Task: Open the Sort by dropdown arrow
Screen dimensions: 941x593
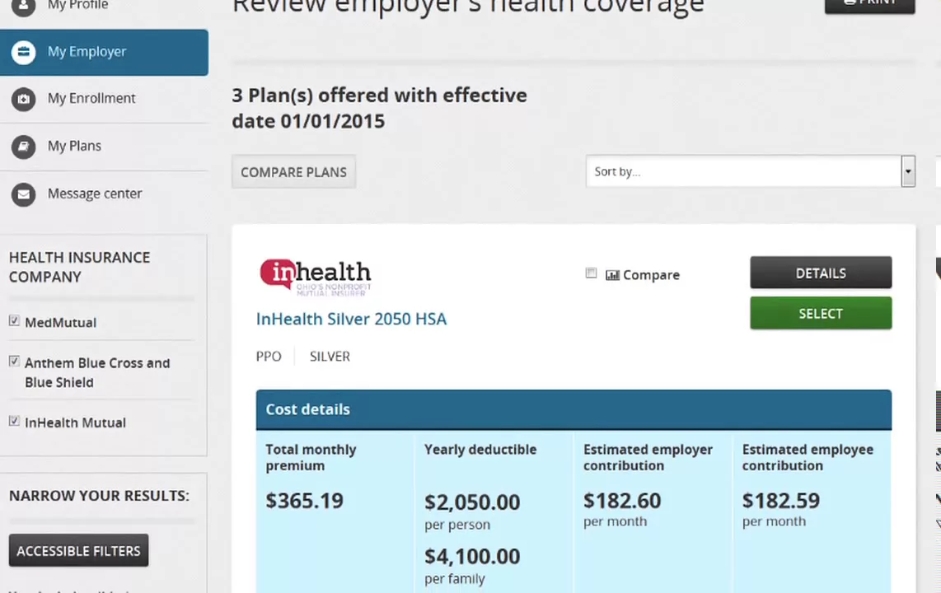Action: tap(908, 171)
